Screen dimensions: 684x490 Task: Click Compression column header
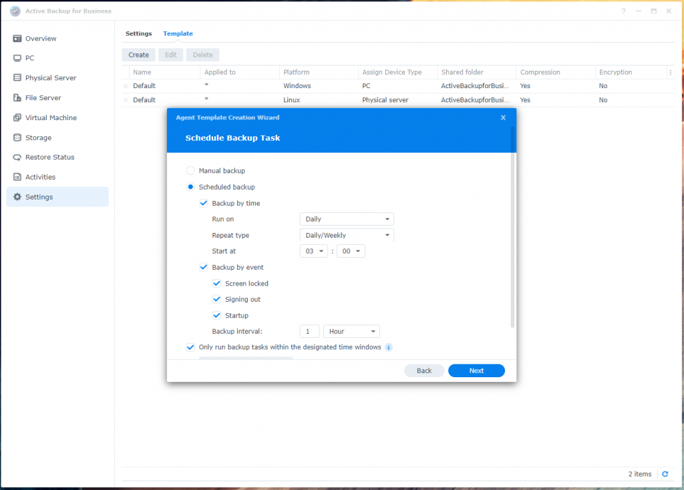tap(556, 72)
